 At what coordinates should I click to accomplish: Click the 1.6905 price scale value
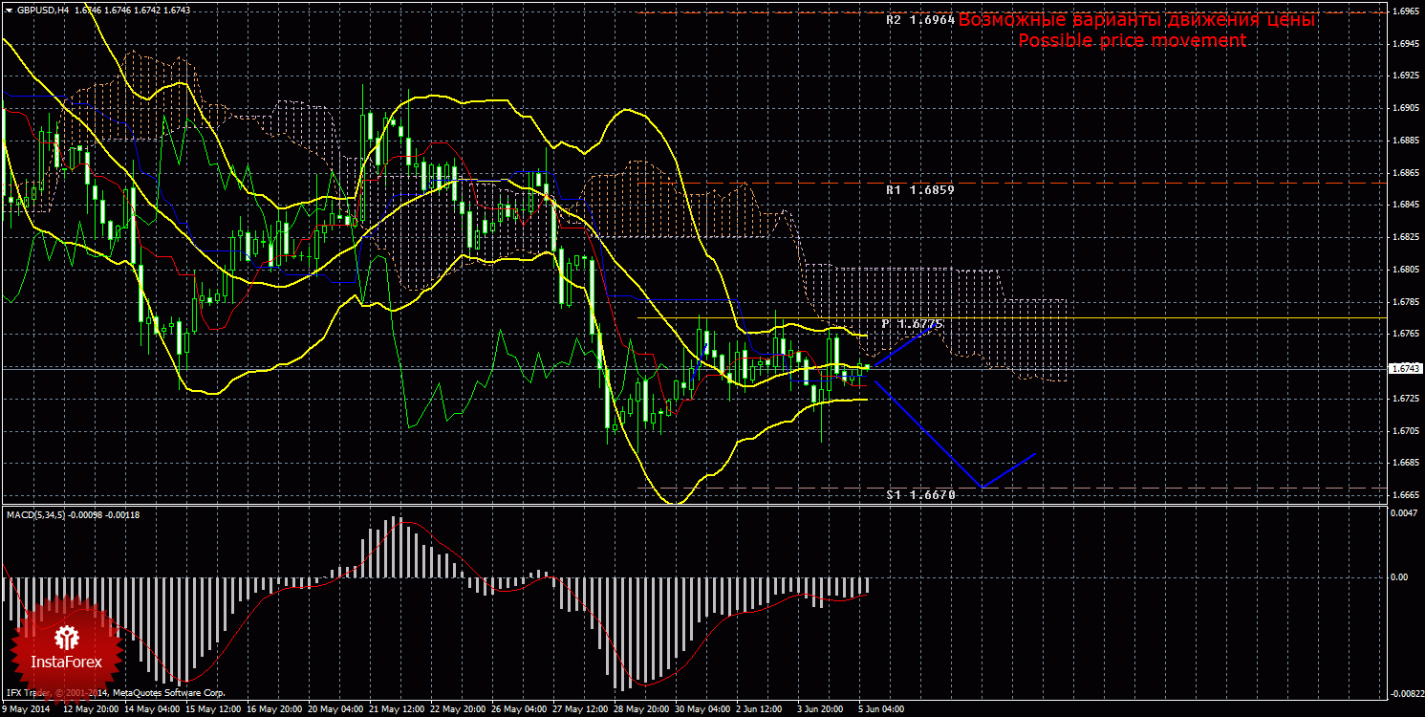pyautogui.click(x=1405, y=109)
